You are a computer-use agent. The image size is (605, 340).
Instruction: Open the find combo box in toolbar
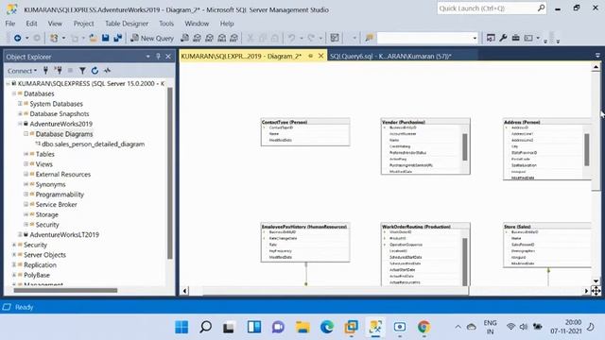(427, 38)
